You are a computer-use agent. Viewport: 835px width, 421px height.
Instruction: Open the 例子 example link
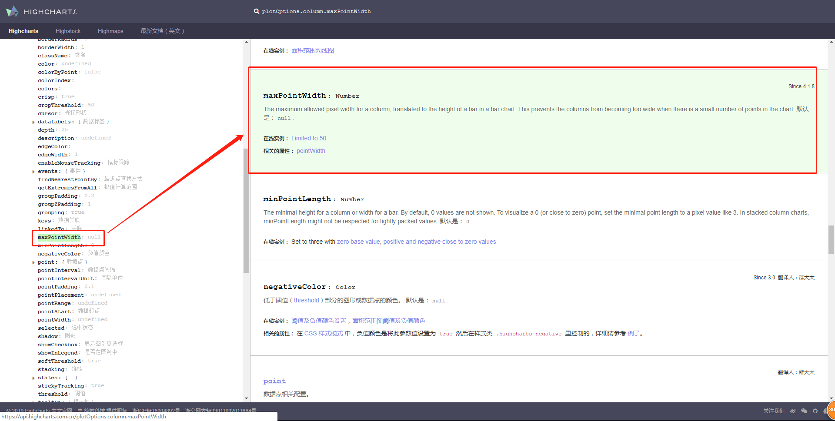[634, 333]
